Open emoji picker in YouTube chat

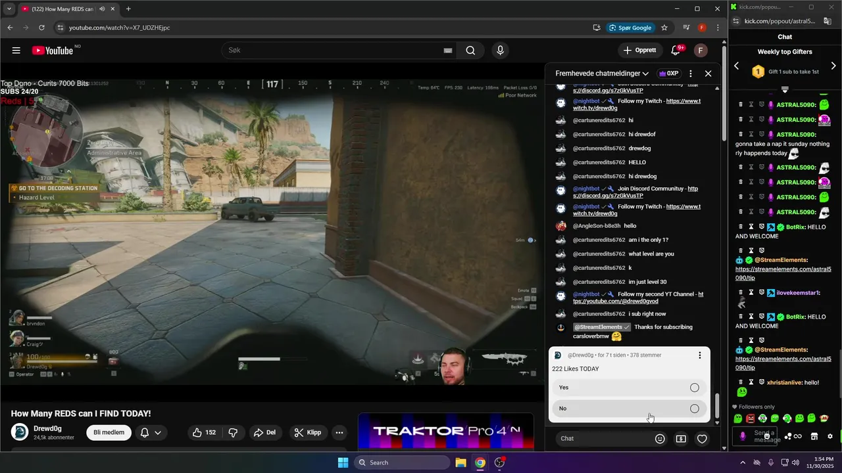tap(660, 439)
